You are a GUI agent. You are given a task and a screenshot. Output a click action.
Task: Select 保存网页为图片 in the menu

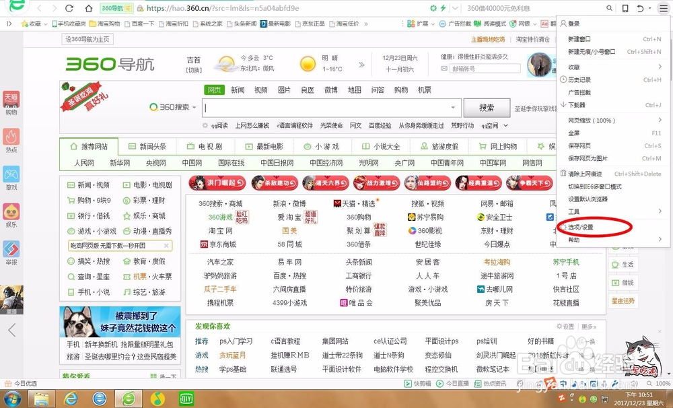588,158
